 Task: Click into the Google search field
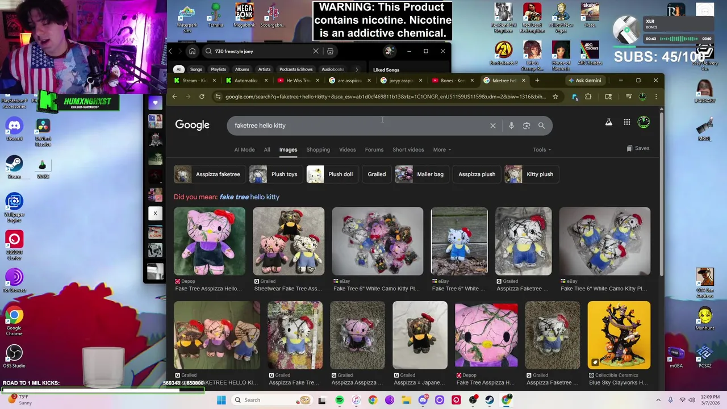pos(358,126)
